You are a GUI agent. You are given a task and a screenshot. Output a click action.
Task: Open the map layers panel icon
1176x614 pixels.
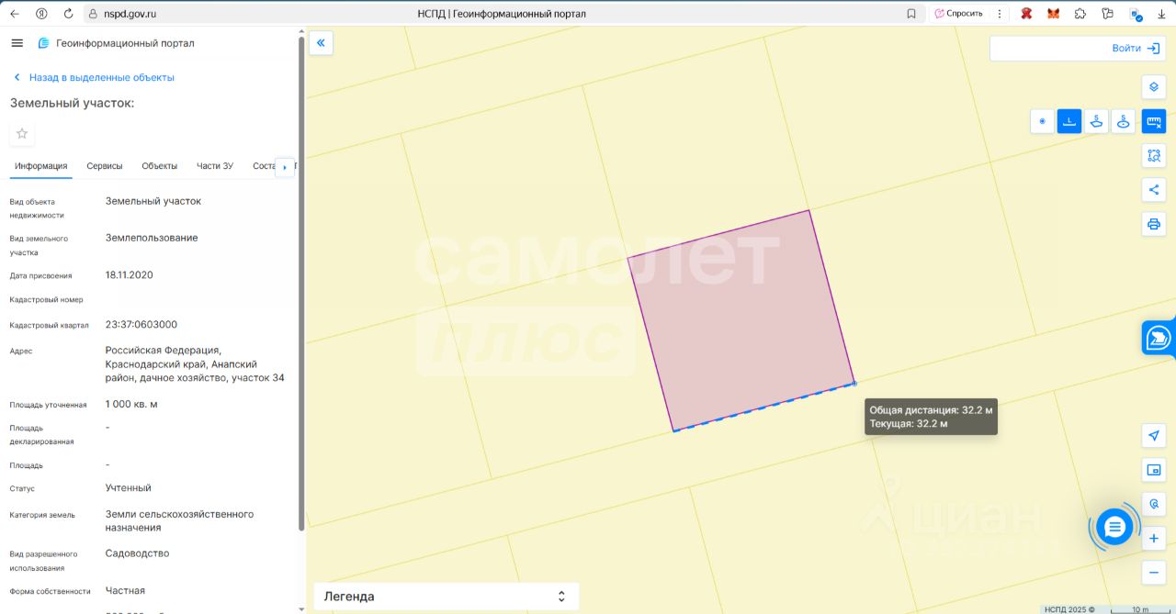click(1154, 87)
